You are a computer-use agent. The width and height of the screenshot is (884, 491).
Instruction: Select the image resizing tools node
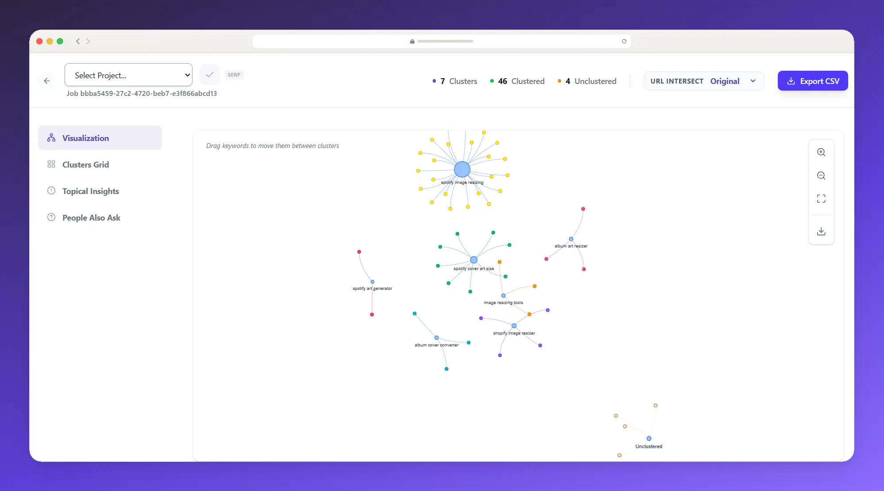(503, 296)
